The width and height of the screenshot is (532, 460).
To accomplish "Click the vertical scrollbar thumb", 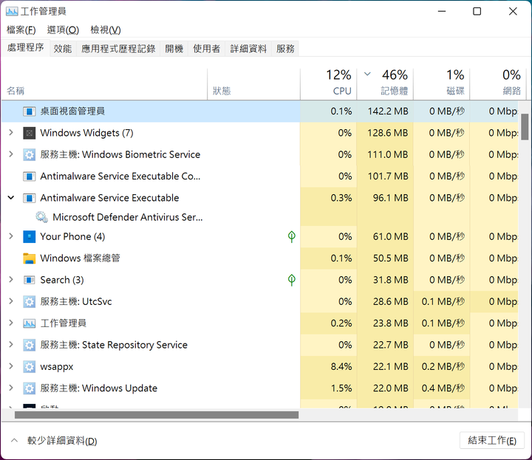I will tap(525, 127).
